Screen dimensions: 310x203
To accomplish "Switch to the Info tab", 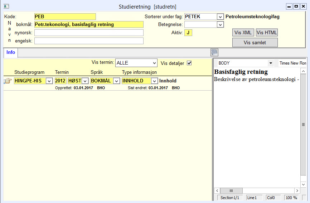I will pyautogui.click(x=11, y=52).
